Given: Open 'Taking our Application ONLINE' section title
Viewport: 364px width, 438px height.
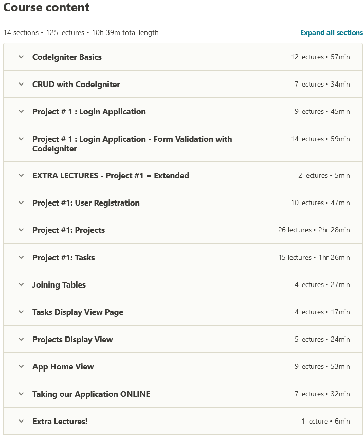Looking at the screenshot, I should (91, 394).
